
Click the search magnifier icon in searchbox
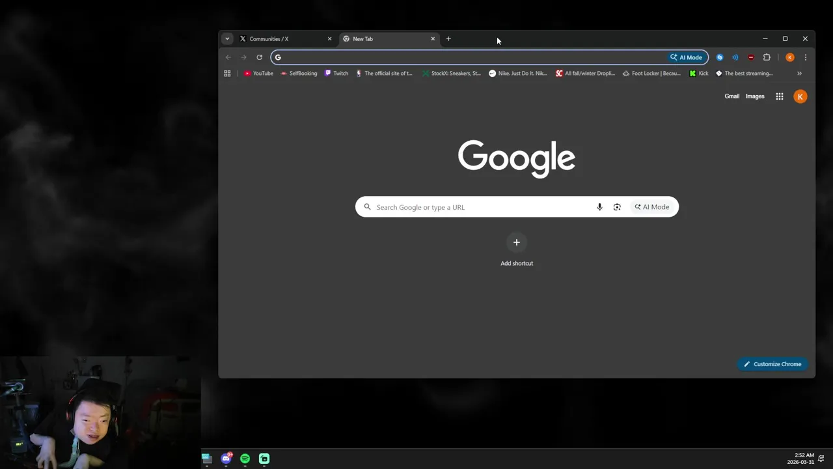(x=367, y=207)
